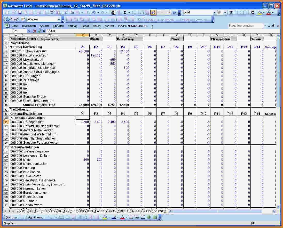Toggle bold formatting with the F icon
Viewport: 283px width, 228px height.
pos(231,12)
